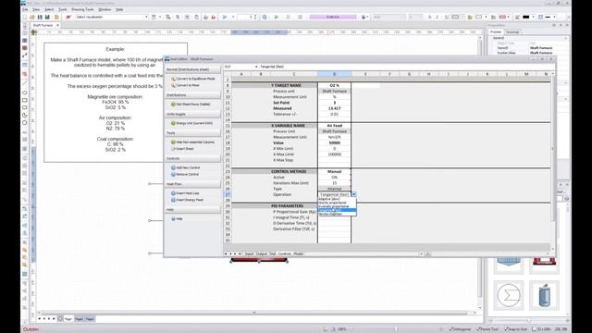Collapse the Distributions section header
This screenshot has height=333, width=592.
coord(193,95)
